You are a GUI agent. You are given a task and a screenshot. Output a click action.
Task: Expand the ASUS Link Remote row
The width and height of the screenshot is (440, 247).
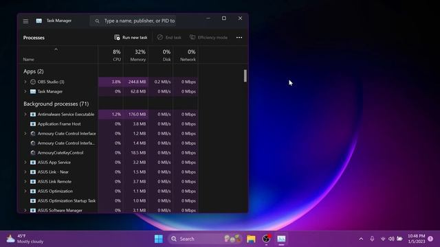[x=25, y=181]
